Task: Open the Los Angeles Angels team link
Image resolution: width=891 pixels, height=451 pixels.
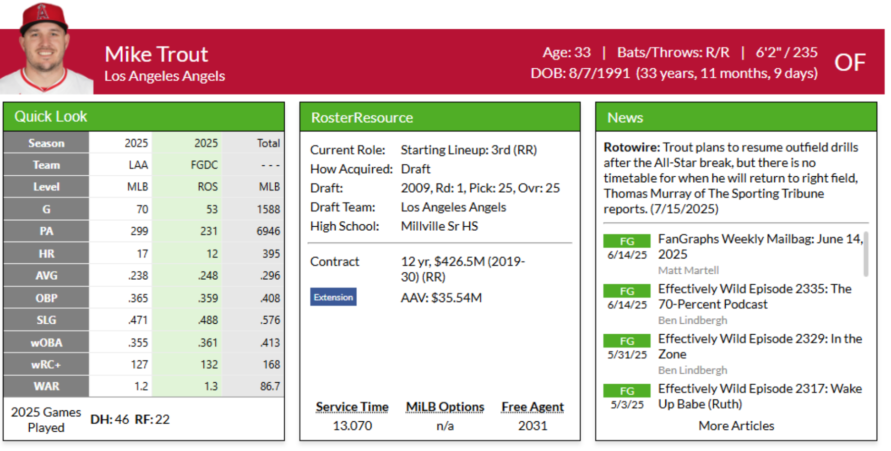Action: [164, 76]
